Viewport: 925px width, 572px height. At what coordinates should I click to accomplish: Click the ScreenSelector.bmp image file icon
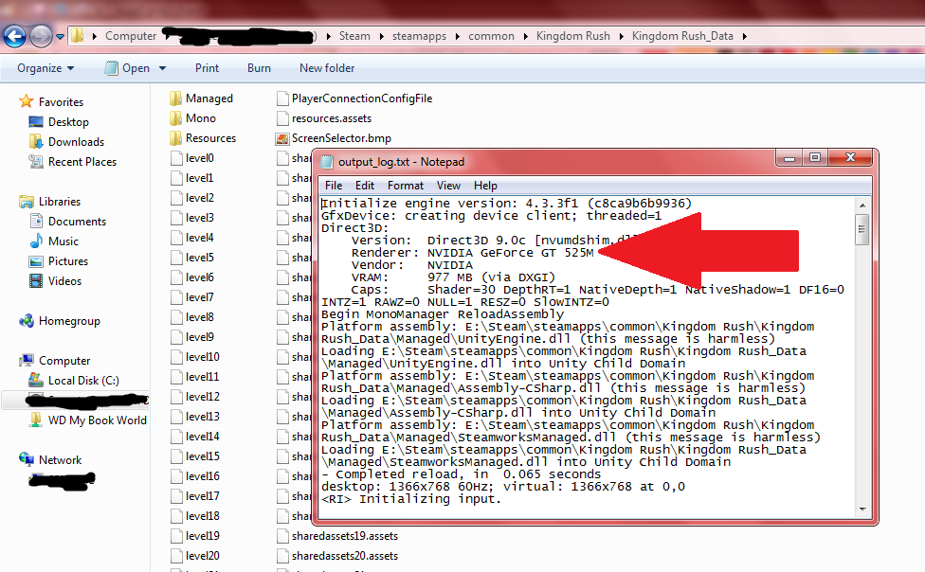click(x=282, y=138)
